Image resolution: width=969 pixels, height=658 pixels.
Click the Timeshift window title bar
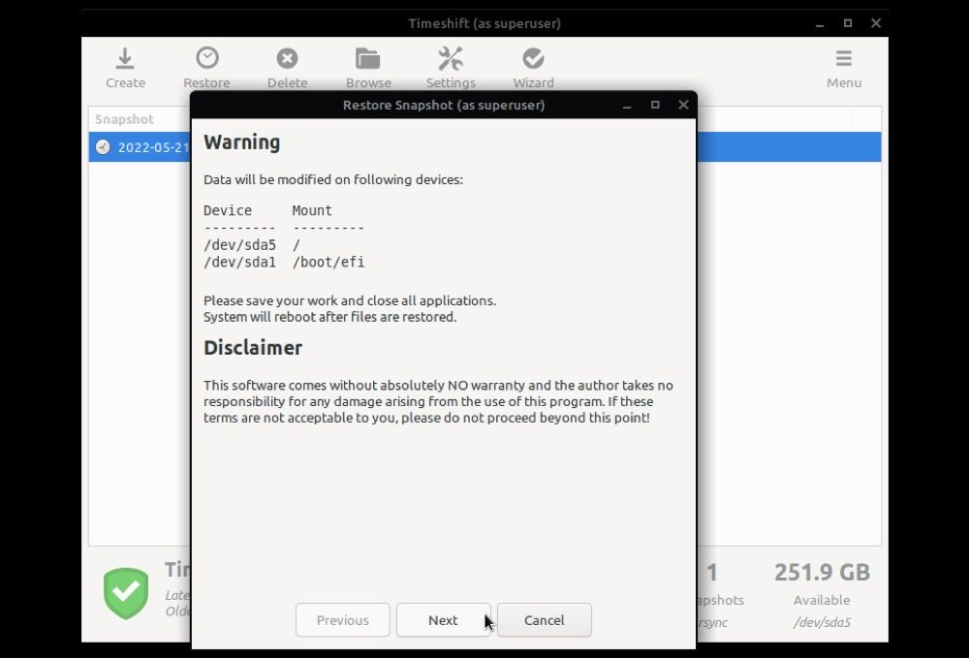click(x=484, y=23)
